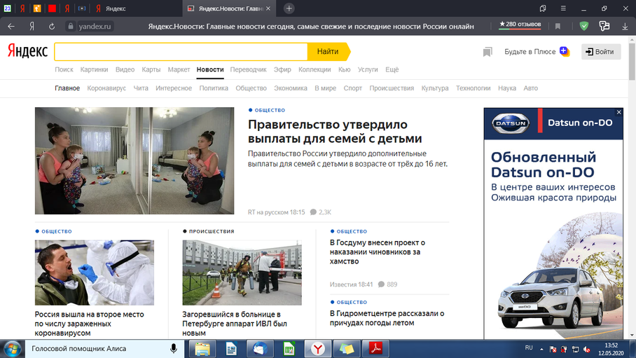Open the tab collections icon in title bar

click(x=543, y=8)
